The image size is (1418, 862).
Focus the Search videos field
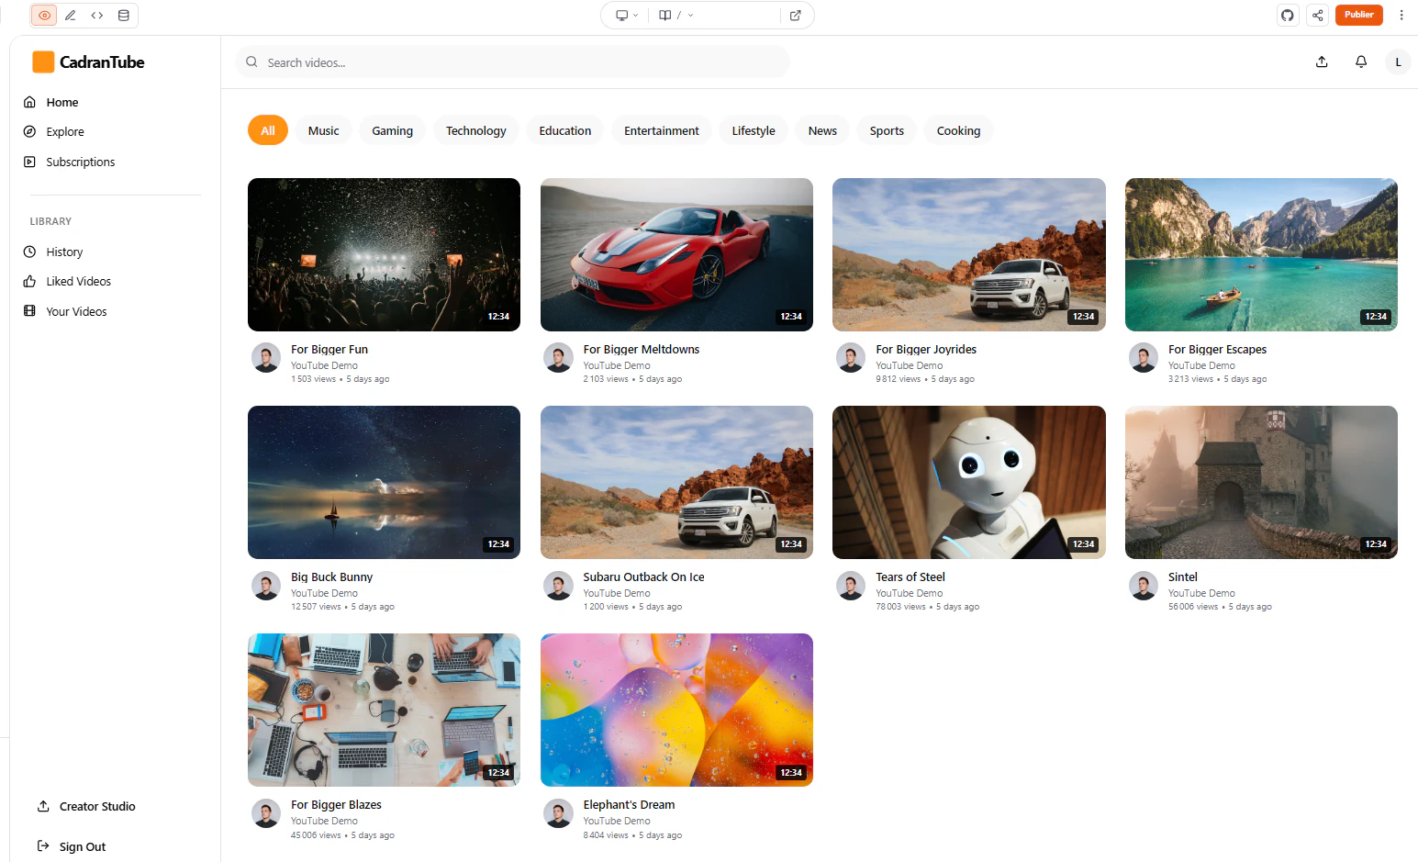(512, 62)
